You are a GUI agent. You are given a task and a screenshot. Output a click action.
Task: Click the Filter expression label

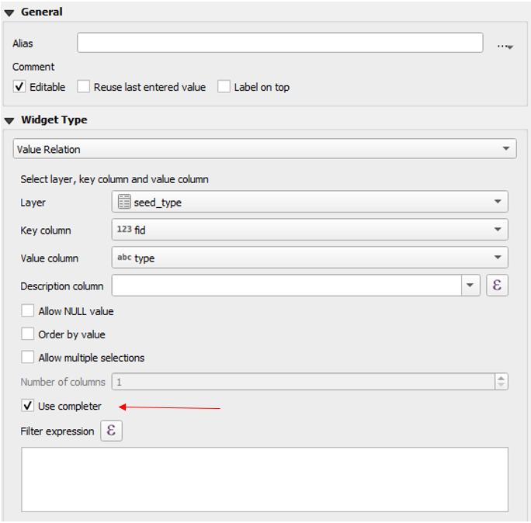(x=57, y=431)
